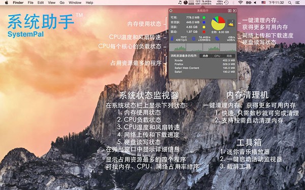Select the 网络 sort tab
Image resolution: width=305 pixels, height=190 pixels.
click(x=229, y=56)
